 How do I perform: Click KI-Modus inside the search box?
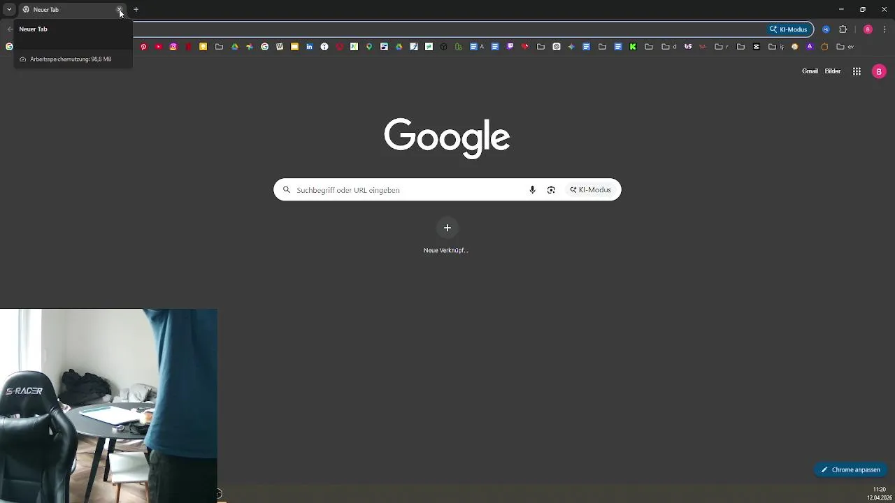[591, 190]
